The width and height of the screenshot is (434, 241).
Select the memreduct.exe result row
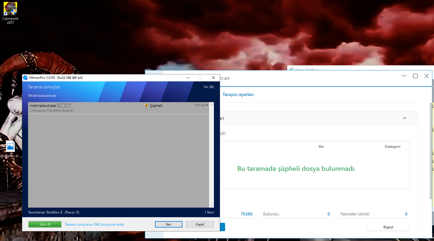(118, 108)
